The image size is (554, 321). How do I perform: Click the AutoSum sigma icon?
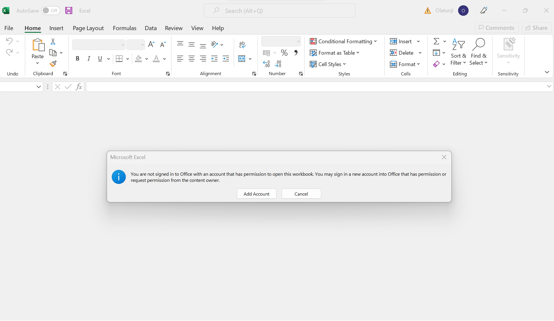coord(436,41)
